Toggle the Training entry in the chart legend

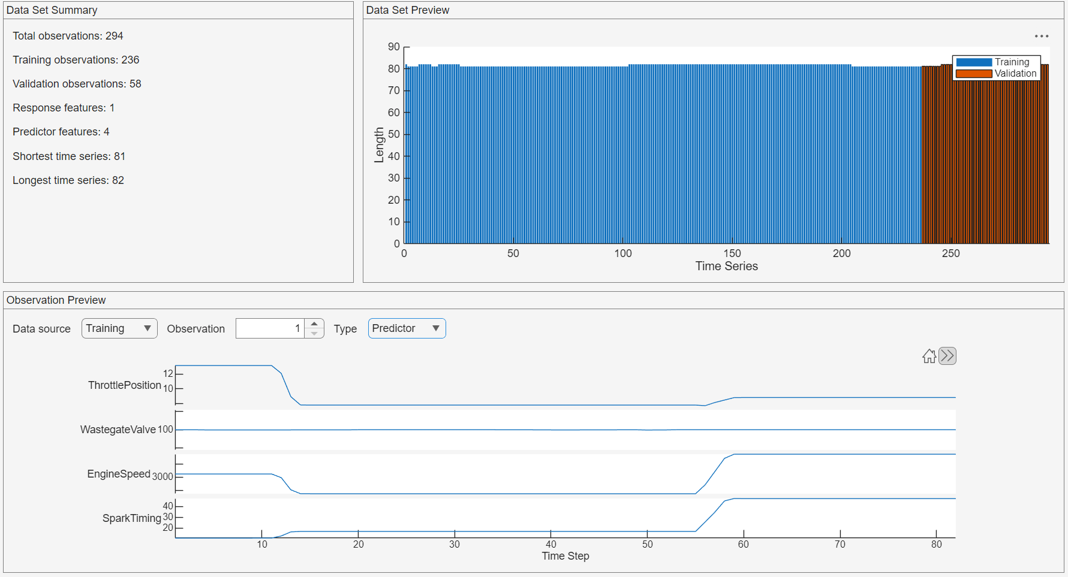[1012, 61]
